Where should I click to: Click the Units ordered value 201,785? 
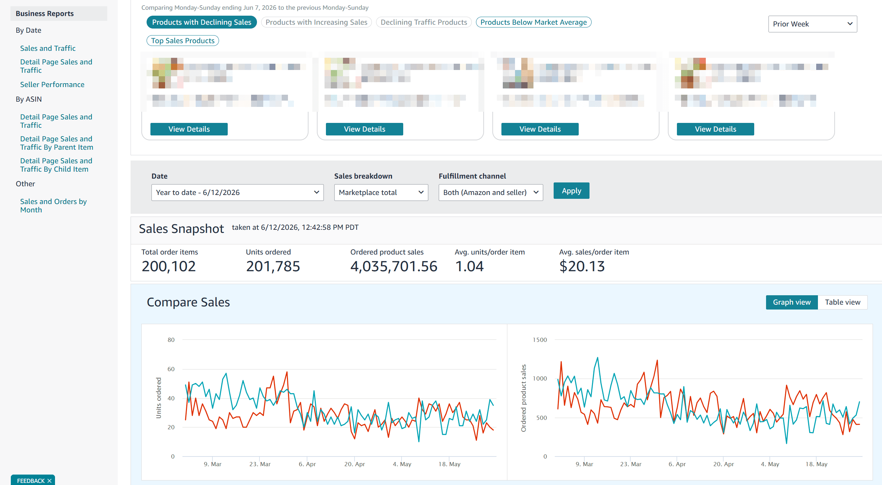click(273, 266)
